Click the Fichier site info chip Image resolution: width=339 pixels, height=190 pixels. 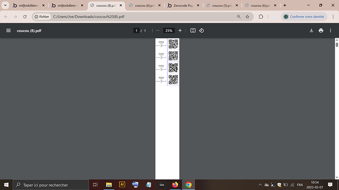pos(42,17)
